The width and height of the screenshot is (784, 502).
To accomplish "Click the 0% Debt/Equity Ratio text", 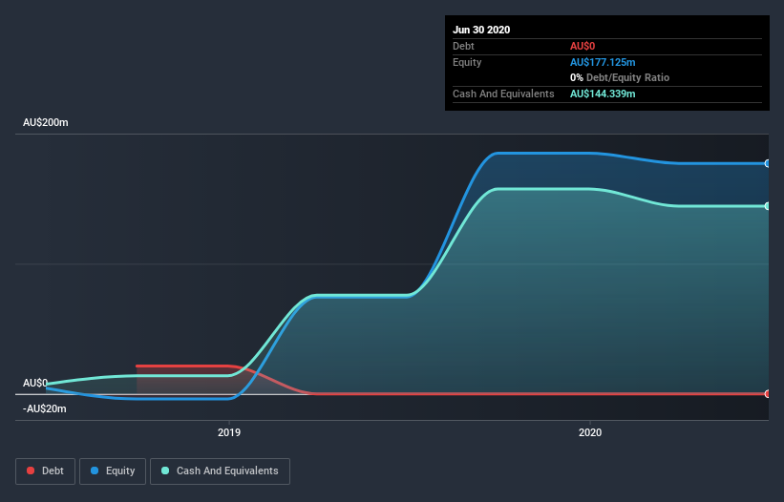I will click(x=620, y=77).
